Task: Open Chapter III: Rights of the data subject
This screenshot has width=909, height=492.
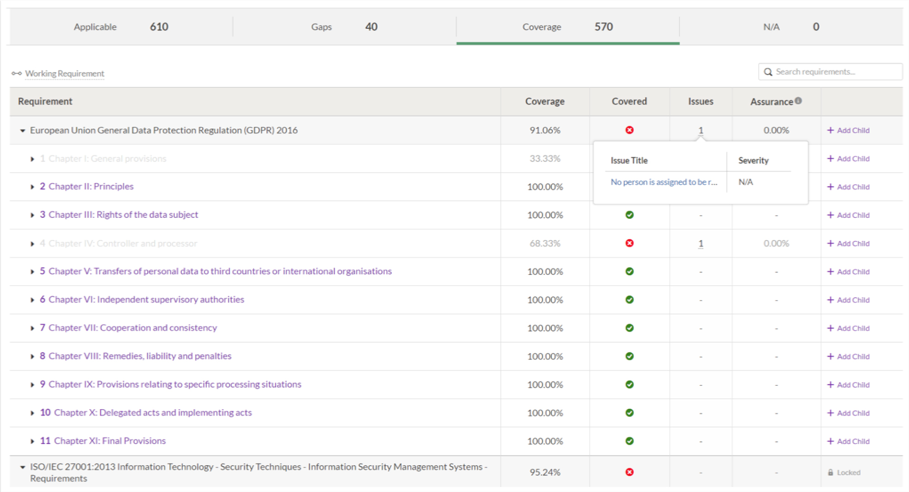Action: coord(123,215)
